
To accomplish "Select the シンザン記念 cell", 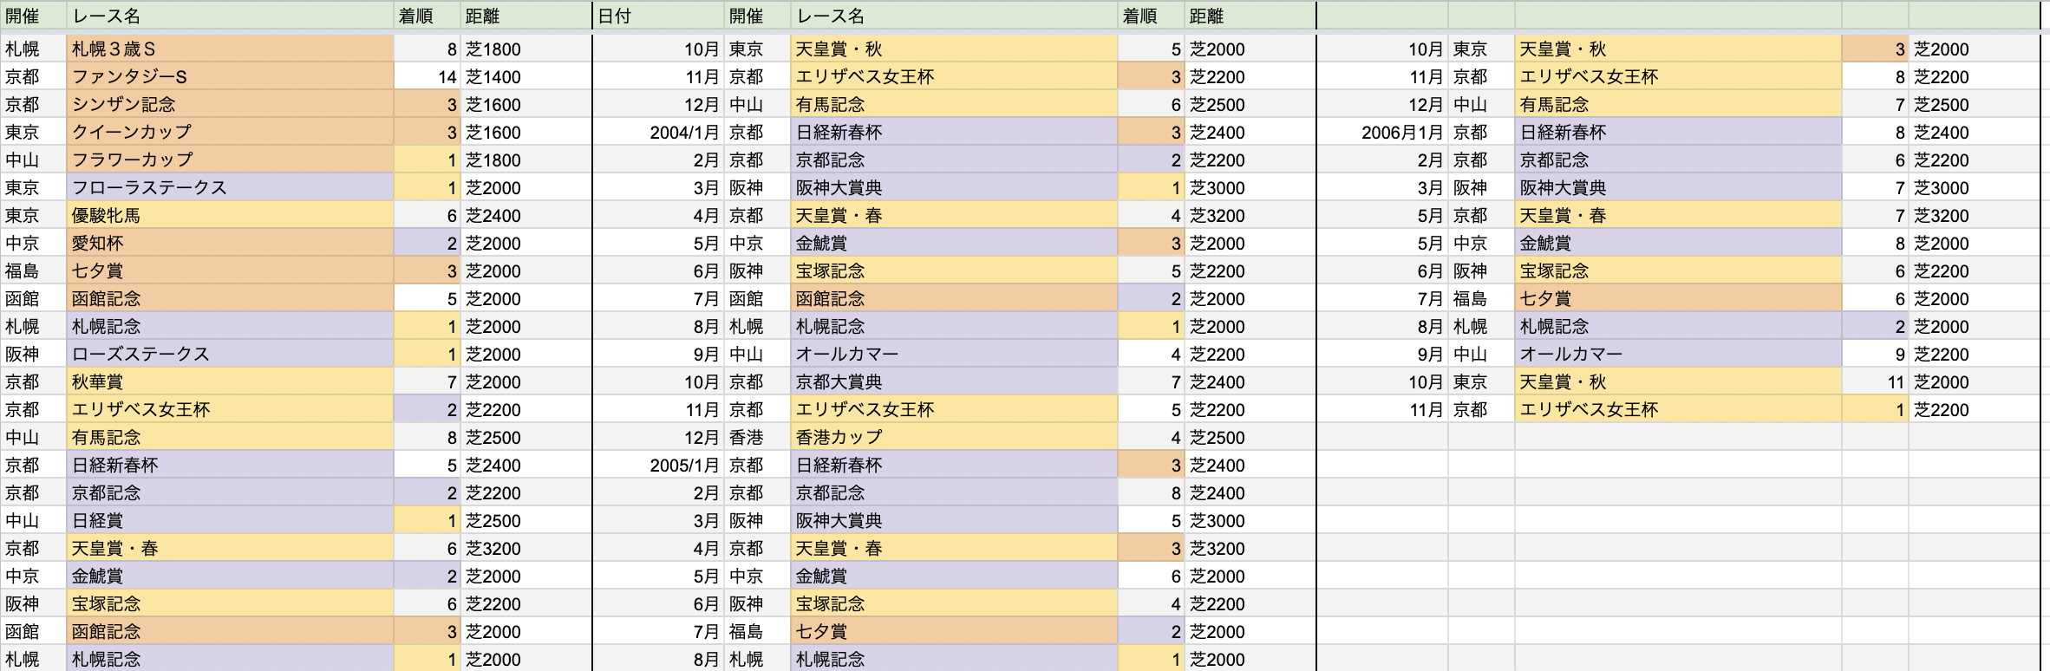I will 230,105.
